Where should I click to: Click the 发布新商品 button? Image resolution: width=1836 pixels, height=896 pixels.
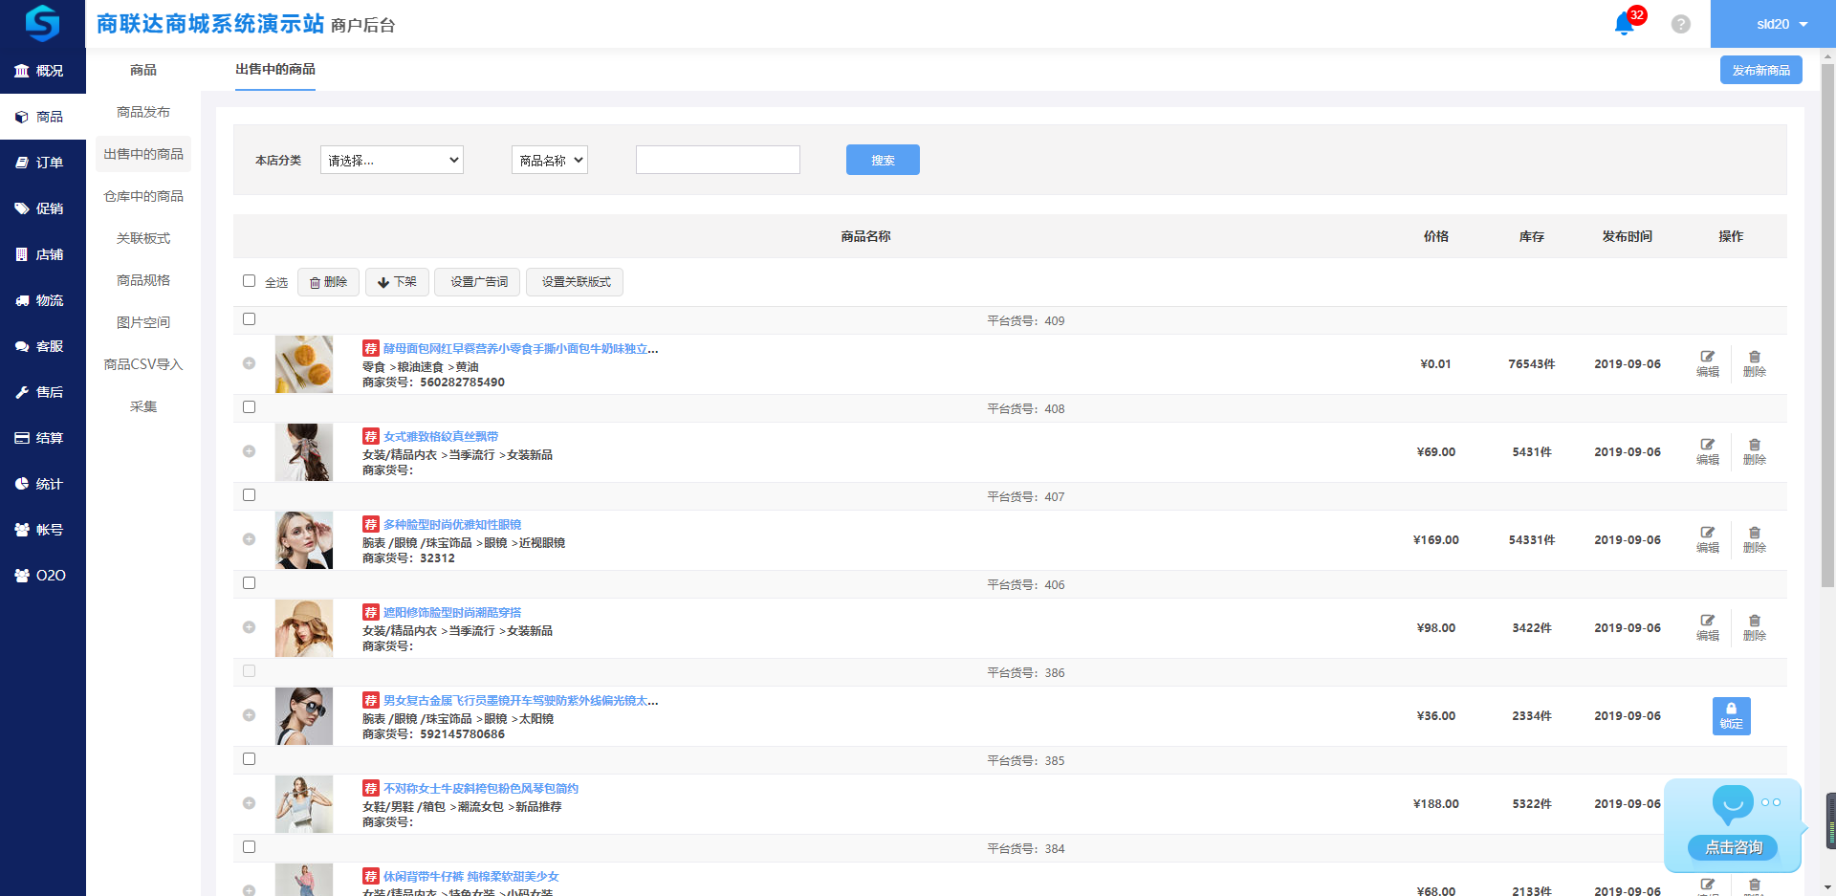click(1760, 70)
